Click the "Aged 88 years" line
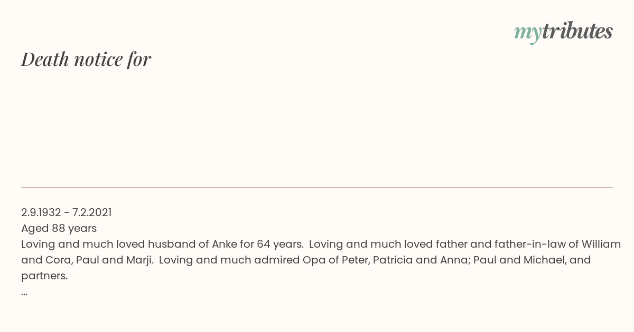634x332 pixels. pyautogui.click(x=59, y=228)
